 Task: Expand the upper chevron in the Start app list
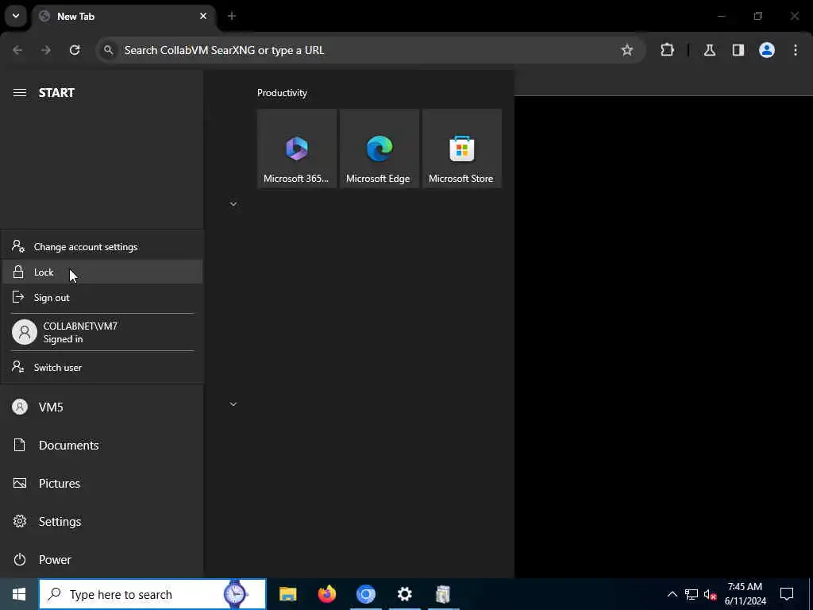233,204
